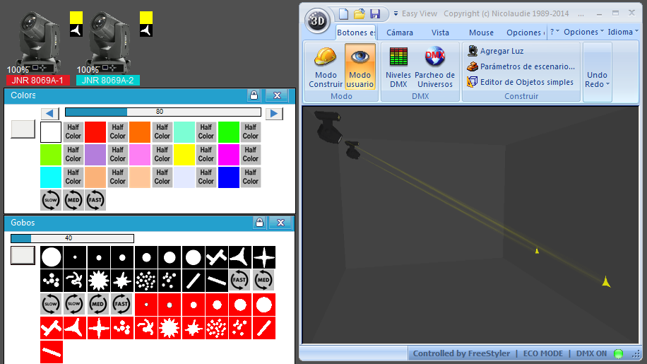Click the blank button in Gobos panel
This screenshot has width=647, height=364.
pos(23,255)
